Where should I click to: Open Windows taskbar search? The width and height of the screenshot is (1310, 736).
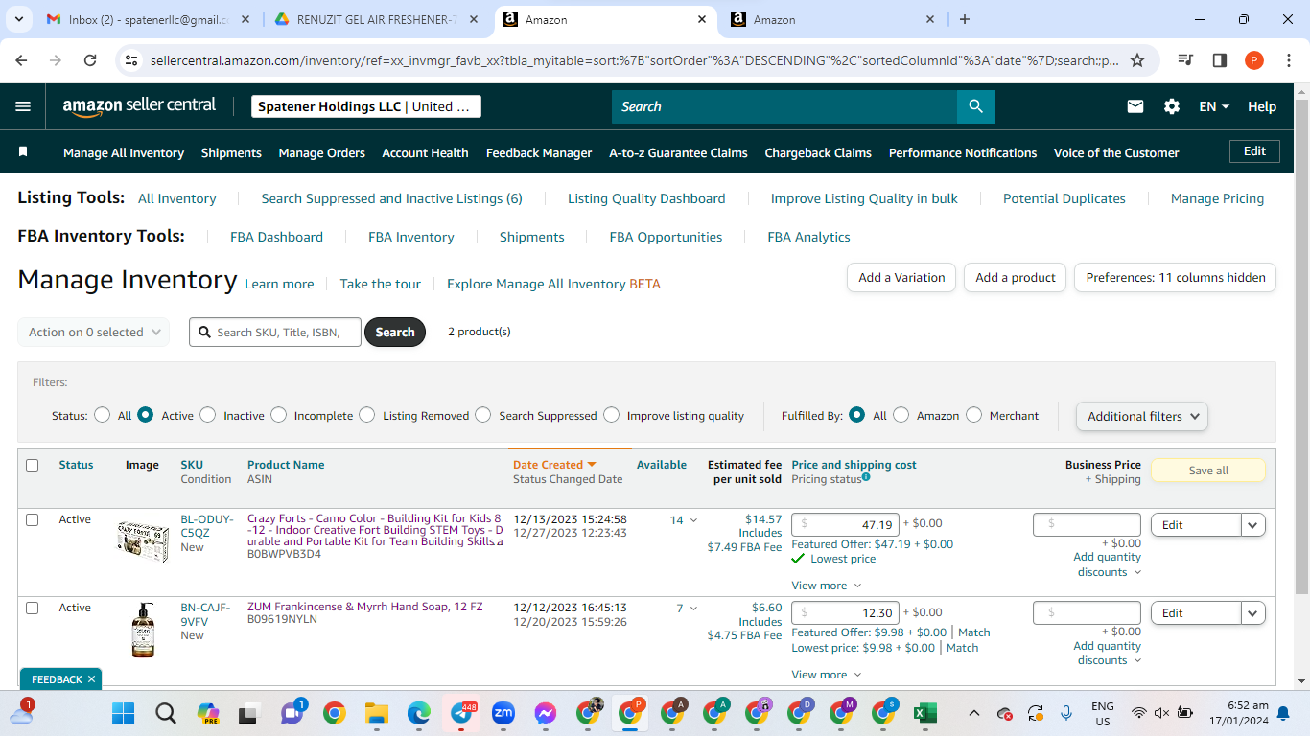pyautogui.click(x=166, y=713)
